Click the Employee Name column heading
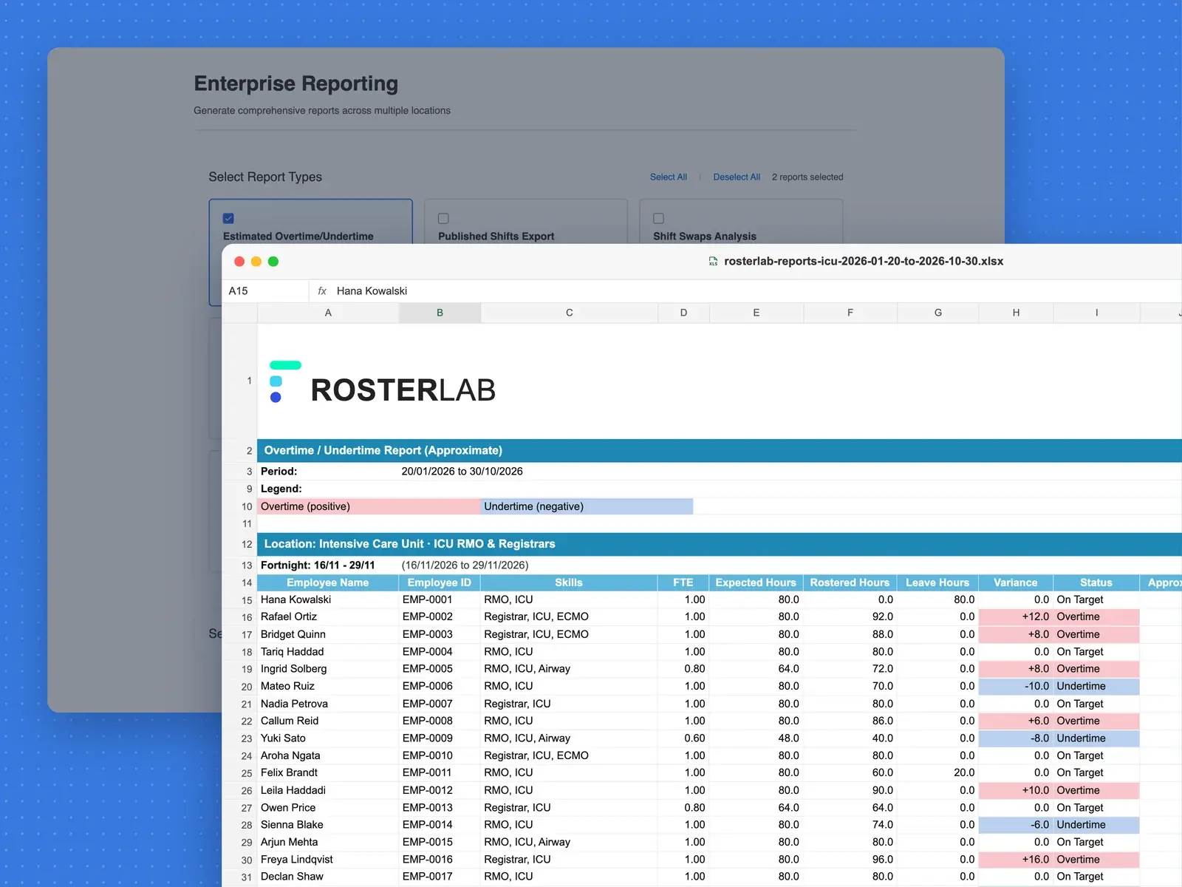The width and height of the screenshot is (1182, 887). (328, 582)
